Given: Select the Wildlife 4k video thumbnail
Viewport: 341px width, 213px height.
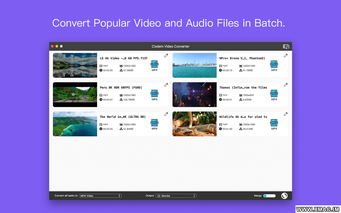Looking at the screenshot, I should pos(194,124).
